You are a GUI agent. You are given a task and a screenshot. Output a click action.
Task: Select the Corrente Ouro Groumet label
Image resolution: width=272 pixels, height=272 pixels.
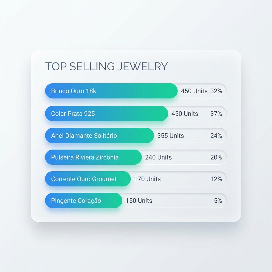(x=84, y=179)
